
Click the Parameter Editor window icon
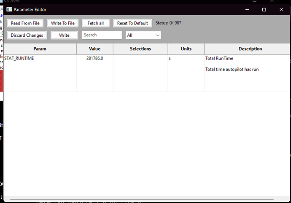click(x=9, y=9)
